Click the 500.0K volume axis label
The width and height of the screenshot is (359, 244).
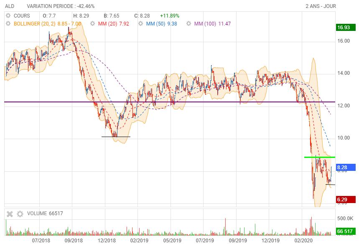click(345, 219)
